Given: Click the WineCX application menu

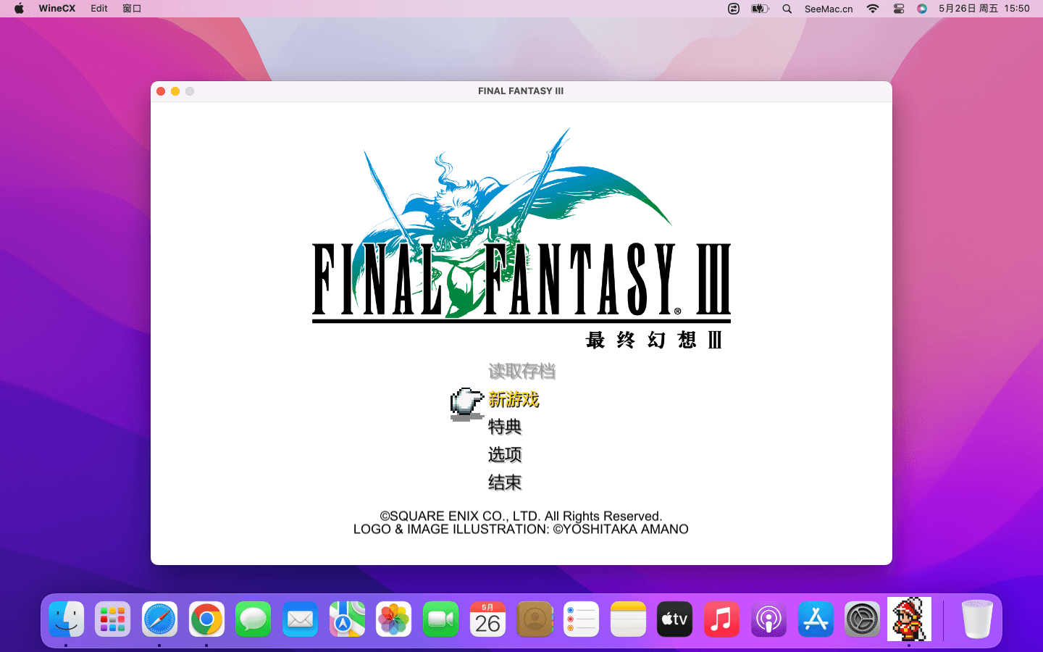Looking at the screenshot, I should (56, 9).
